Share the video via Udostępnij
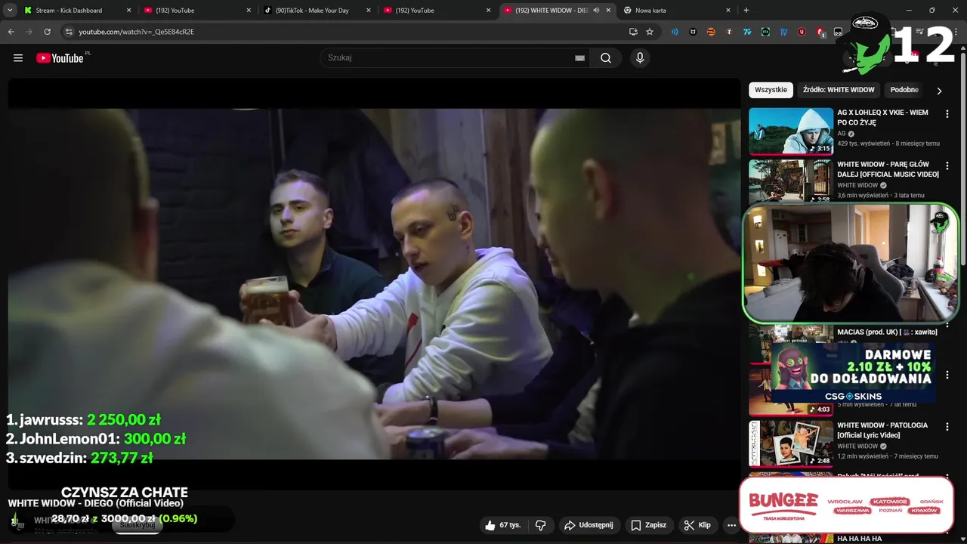Image resolution: width=967 pixels, height=544 pixels. tap(589, 525)
